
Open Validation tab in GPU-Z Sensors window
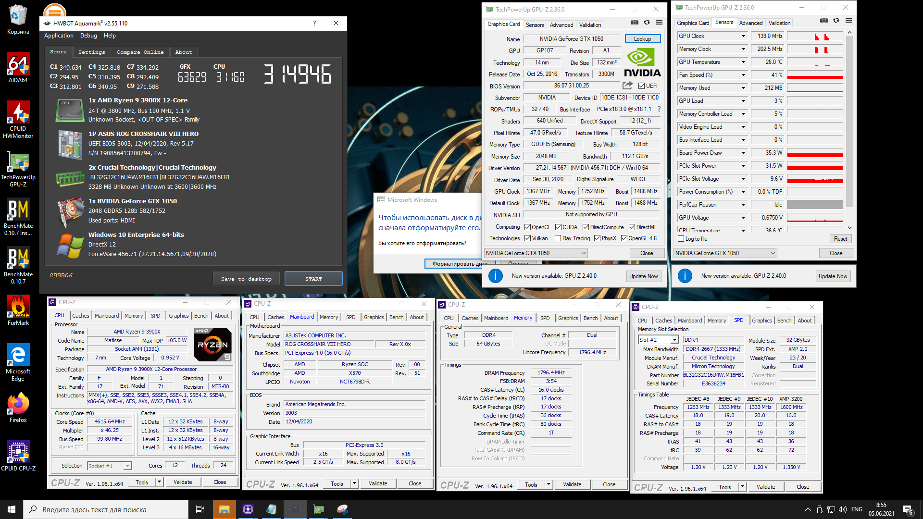click(x=779, y=23)
